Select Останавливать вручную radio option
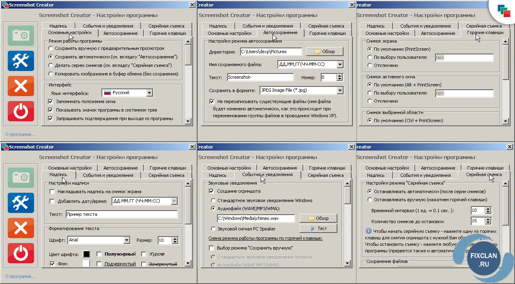Viewport: 515px width, 284px height. tap(369, 200)
